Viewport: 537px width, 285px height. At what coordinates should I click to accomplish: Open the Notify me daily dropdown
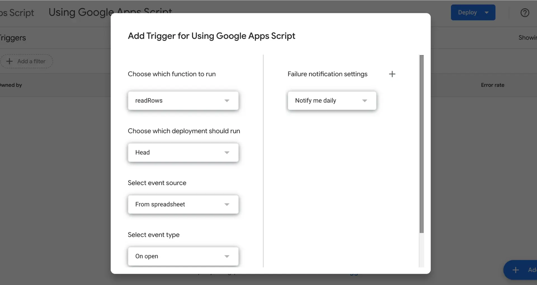pyautogui.click(x=332, y=101)
